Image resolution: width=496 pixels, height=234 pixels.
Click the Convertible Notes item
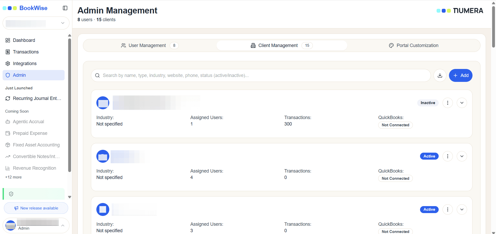point(34,157)
